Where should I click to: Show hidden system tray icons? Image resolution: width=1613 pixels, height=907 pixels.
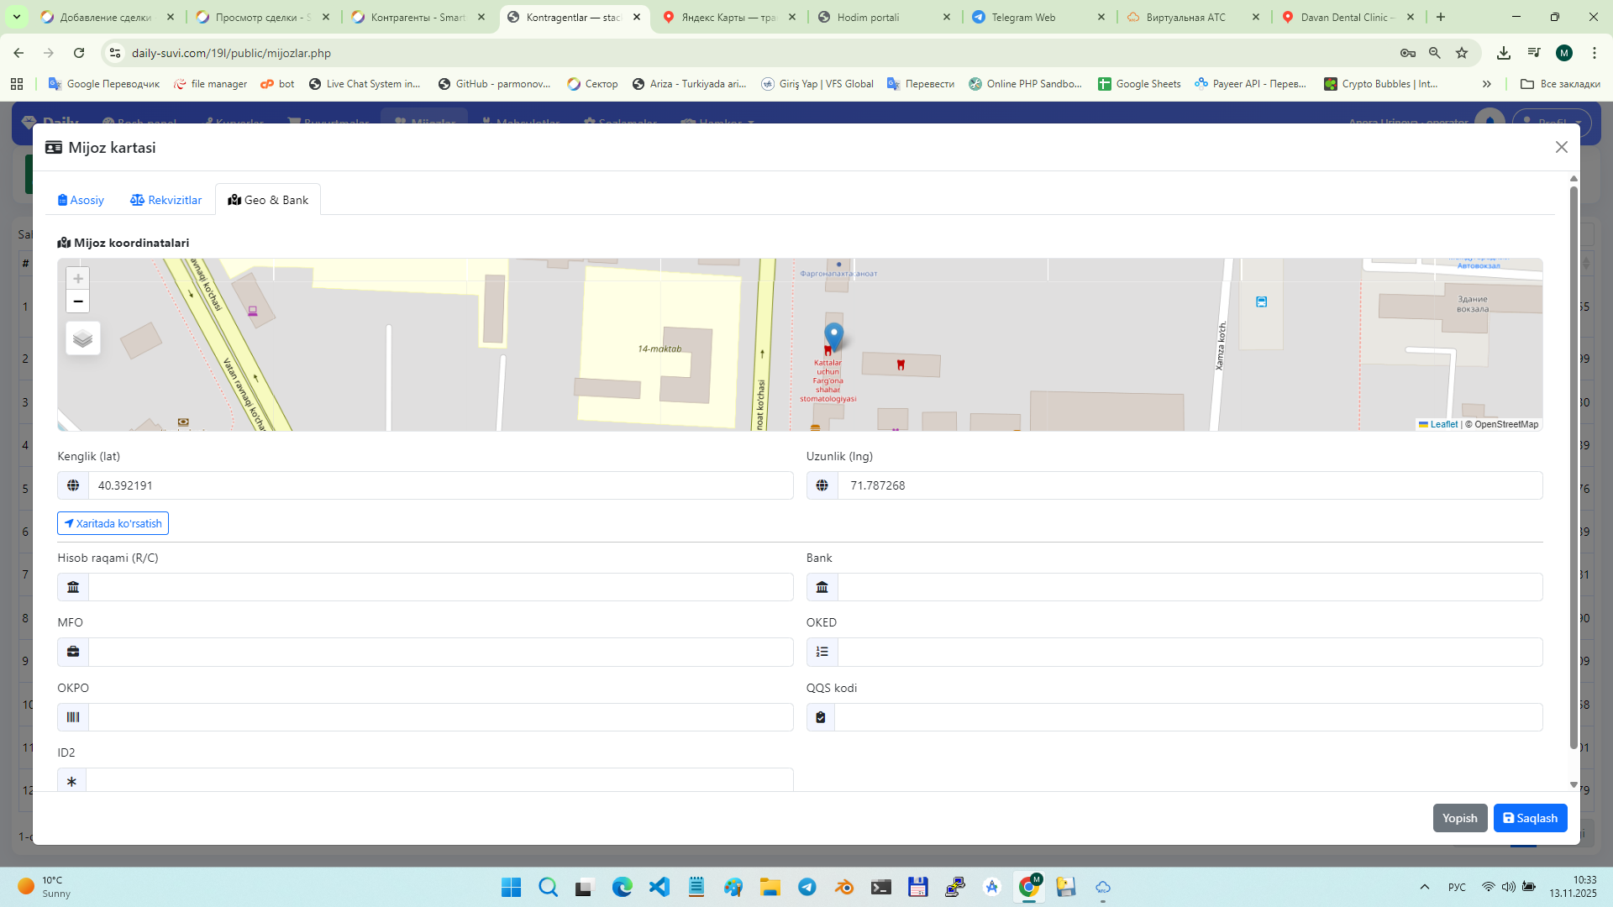pyautogui.click(x=1424, y=887)
